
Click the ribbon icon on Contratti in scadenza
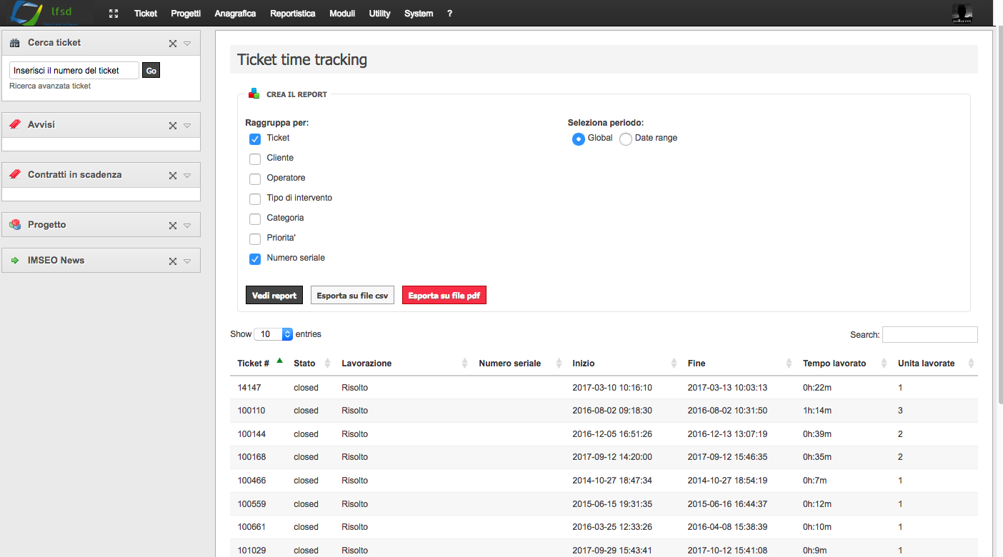(x=14, y=174)
